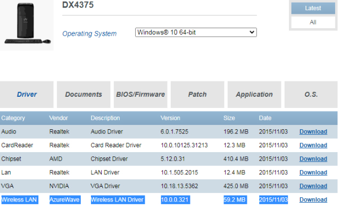Click the Vendor column header

[x=59, y=118]
